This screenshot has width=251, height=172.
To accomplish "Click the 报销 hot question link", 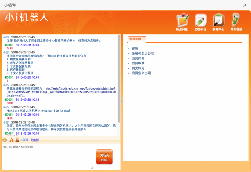I will 135,48.
